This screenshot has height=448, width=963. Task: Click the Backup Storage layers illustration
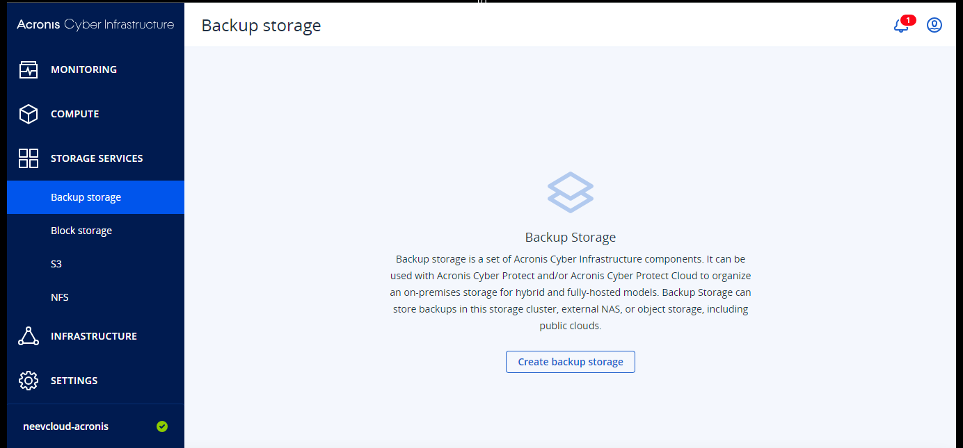pyautogui.click(x=571, y=192)
